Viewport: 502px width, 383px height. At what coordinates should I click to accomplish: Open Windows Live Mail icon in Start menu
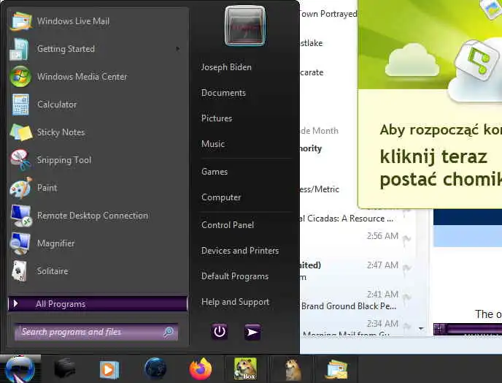pyautogui.click(x=21, y=21)
